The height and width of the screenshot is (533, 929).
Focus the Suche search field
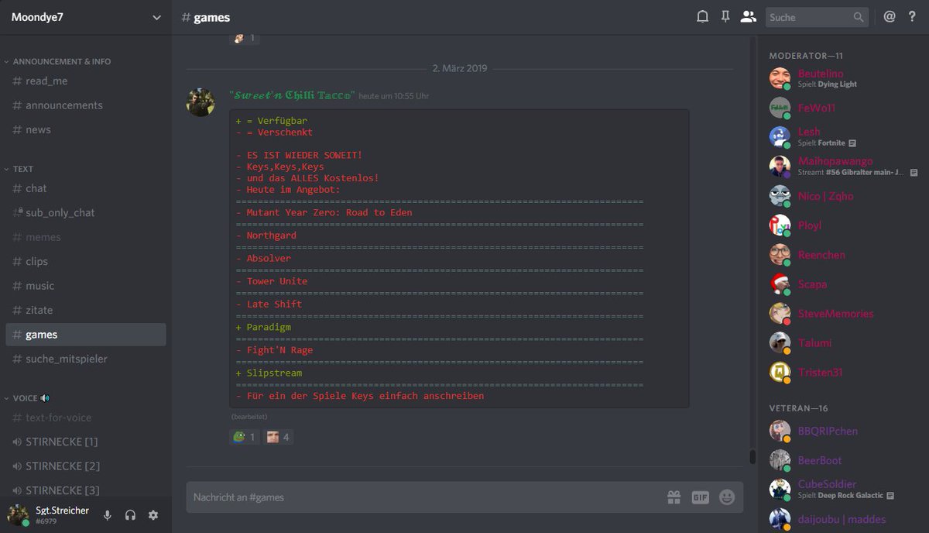(x=817, y=17)
